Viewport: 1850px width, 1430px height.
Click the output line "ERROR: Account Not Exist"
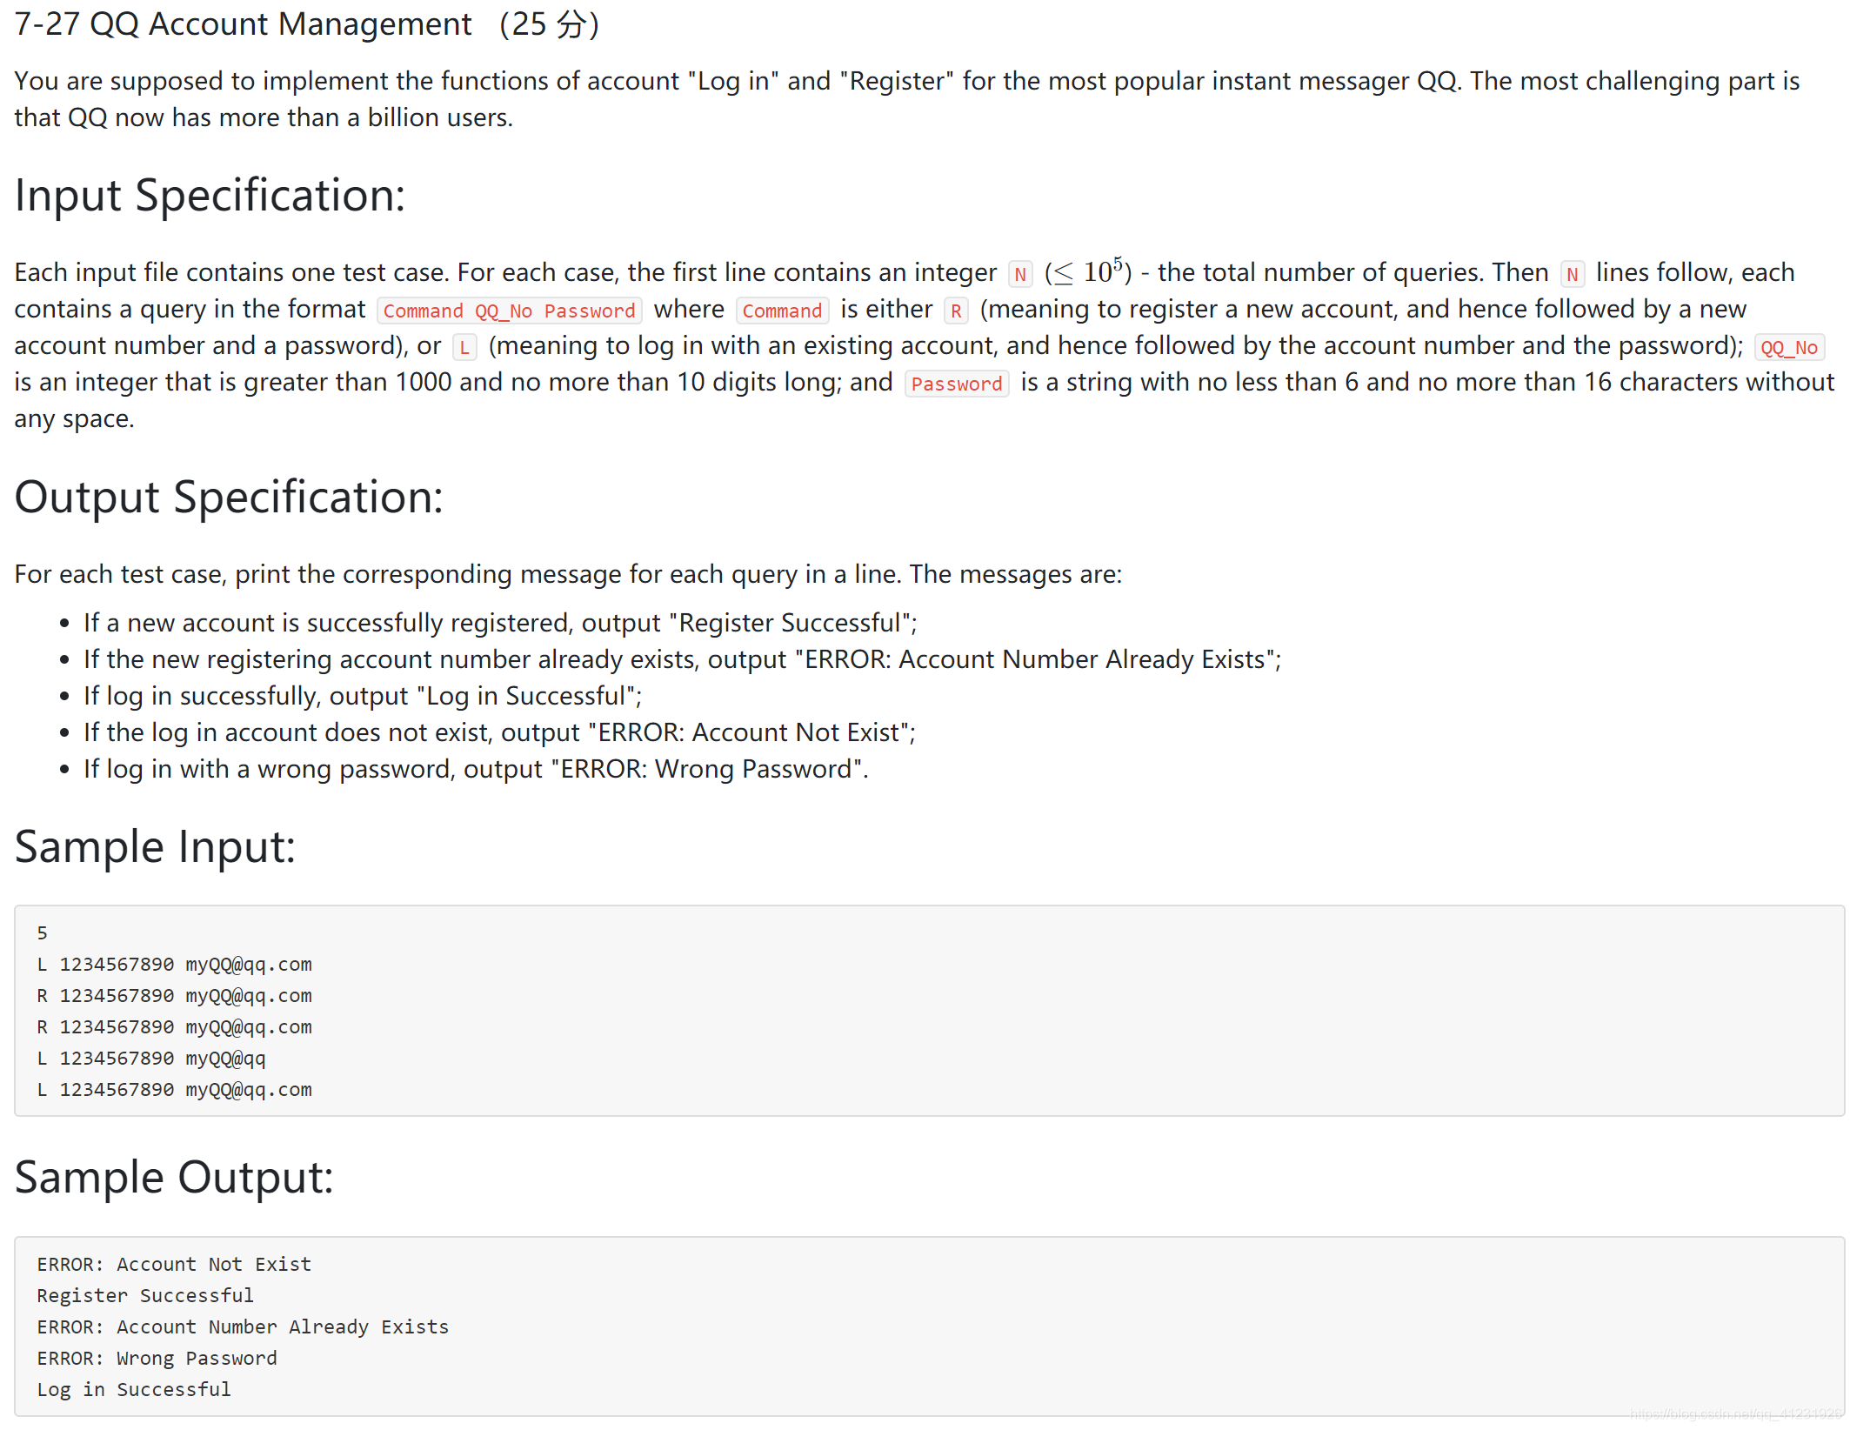174,1264
